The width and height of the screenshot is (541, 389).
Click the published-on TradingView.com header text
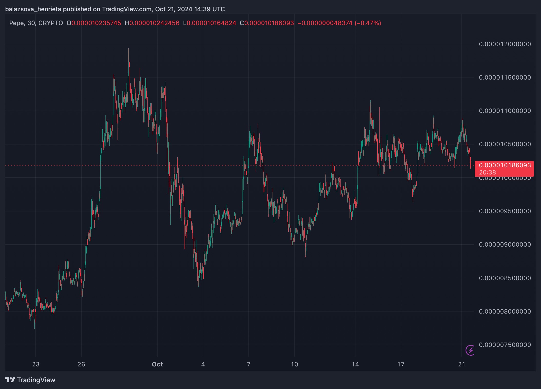pos(115,9)
